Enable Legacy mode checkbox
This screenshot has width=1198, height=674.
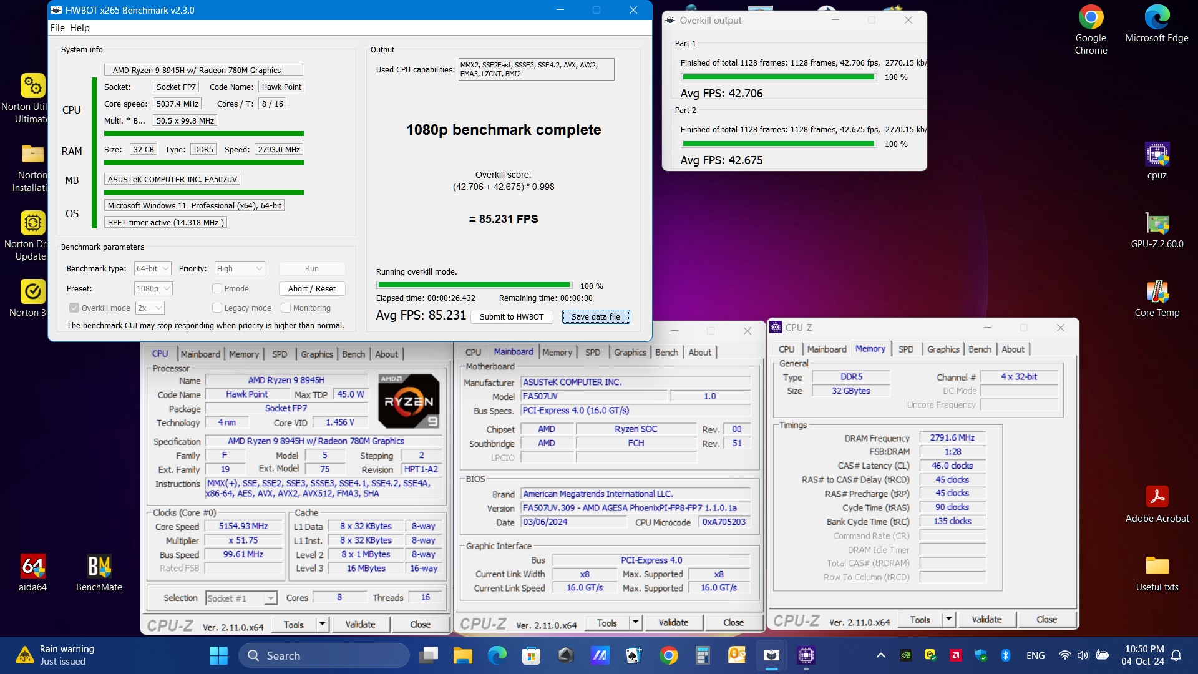[217, 308]
